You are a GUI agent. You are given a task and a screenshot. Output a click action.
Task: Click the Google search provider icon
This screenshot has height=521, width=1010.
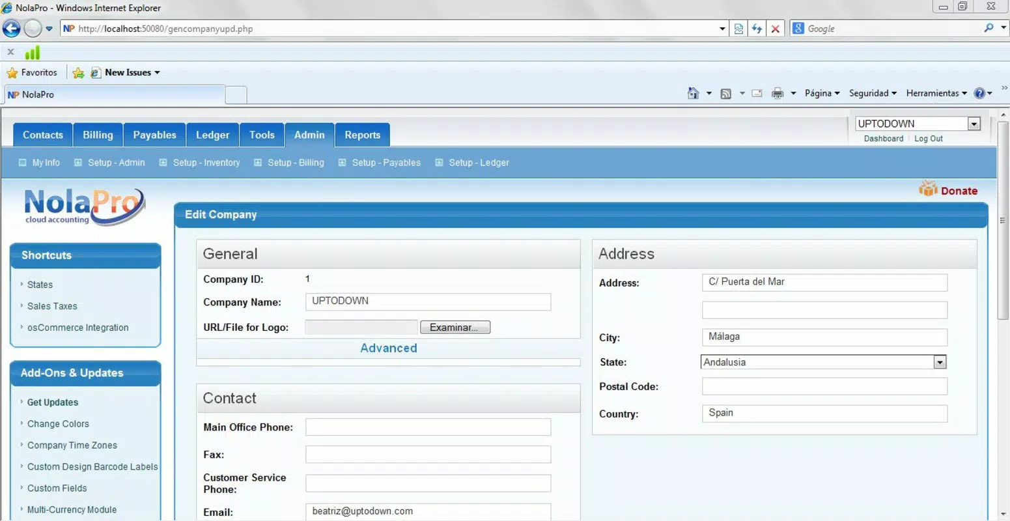pos(798,29)
